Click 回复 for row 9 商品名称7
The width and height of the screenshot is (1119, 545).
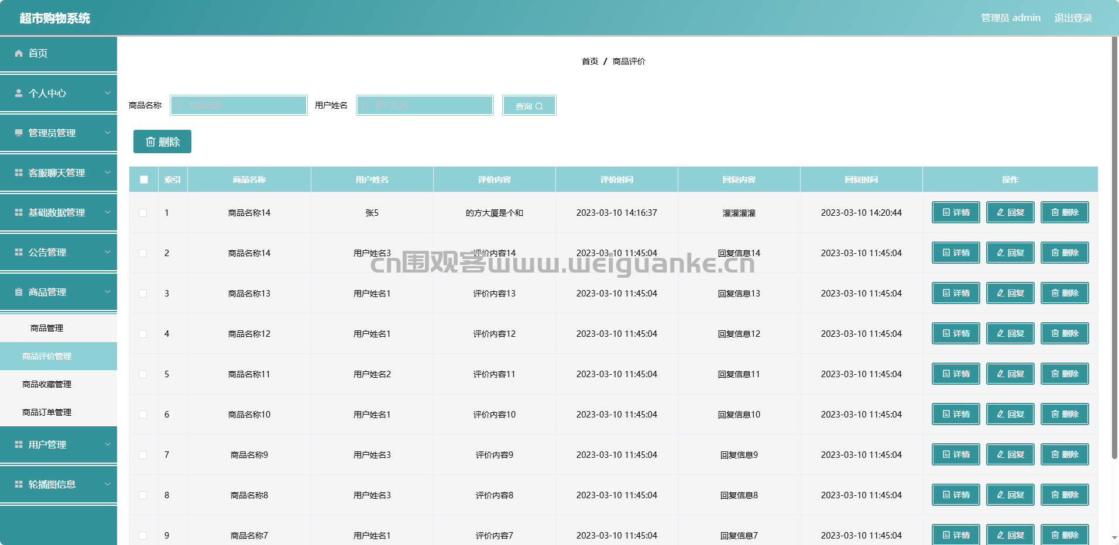tap(1010, 534)
